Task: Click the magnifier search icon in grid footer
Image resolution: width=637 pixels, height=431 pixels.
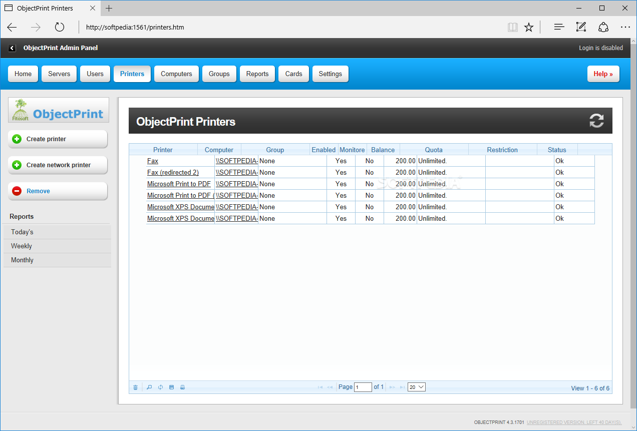Action: (149, 387)
